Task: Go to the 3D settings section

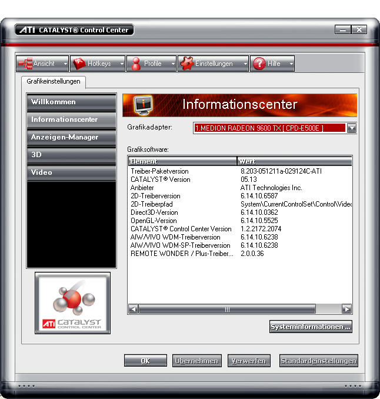Action: tap(72, 155)
